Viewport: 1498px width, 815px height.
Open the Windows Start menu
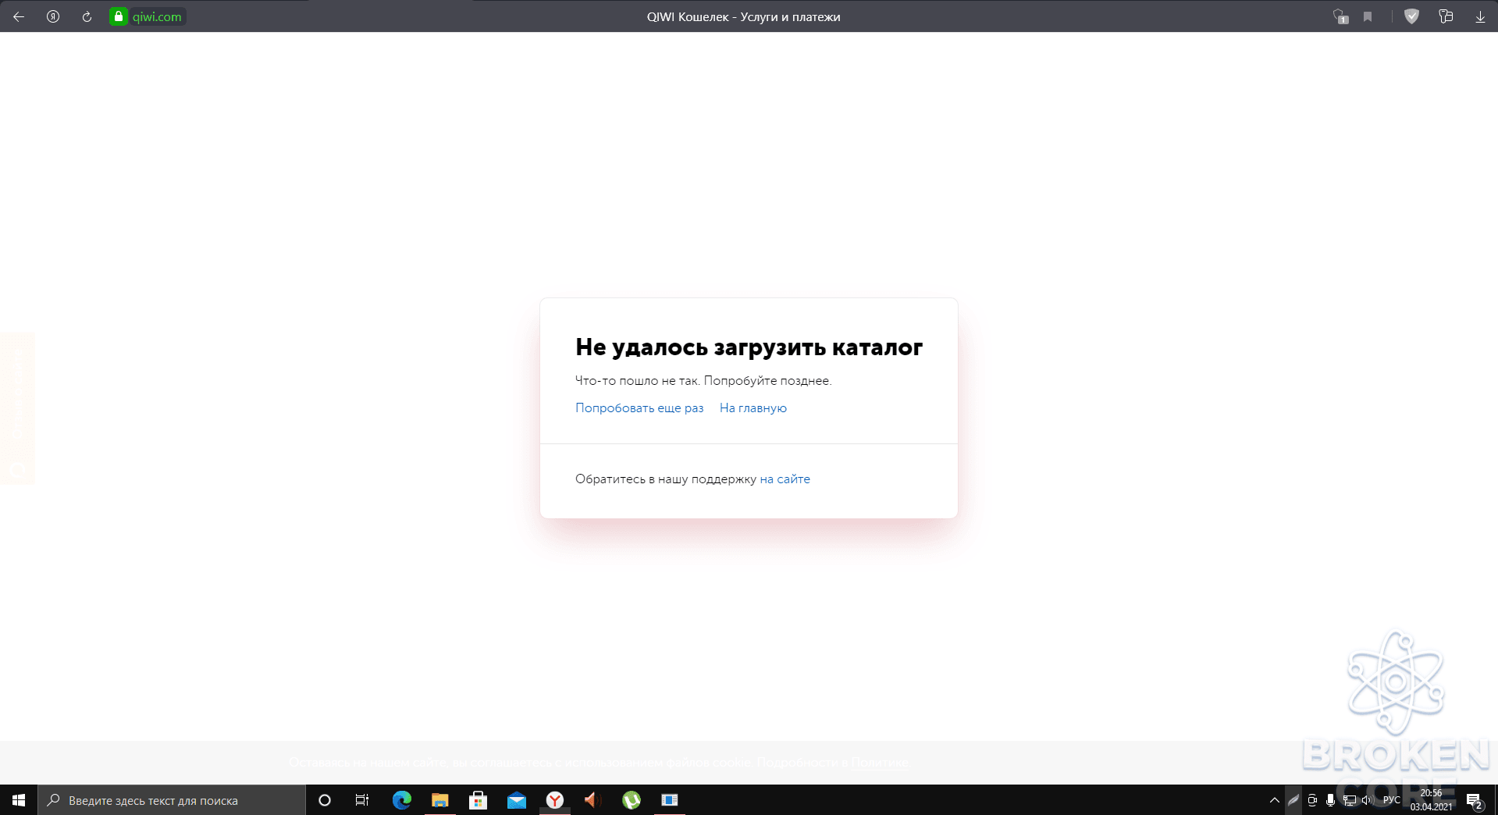pyautogui.click(x=19, y=800)
